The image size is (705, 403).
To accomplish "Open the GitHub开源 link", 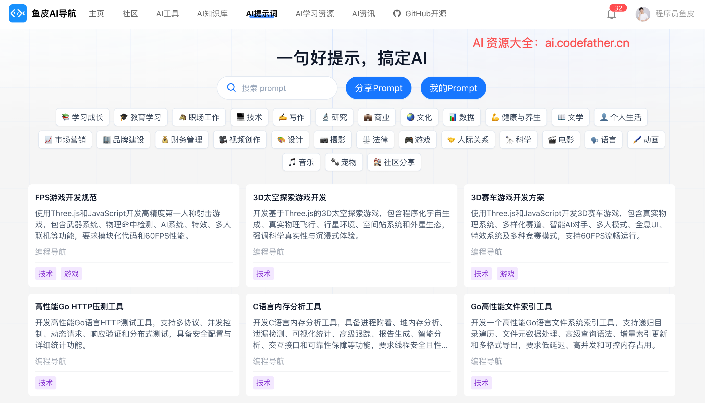I will point(420,14).
